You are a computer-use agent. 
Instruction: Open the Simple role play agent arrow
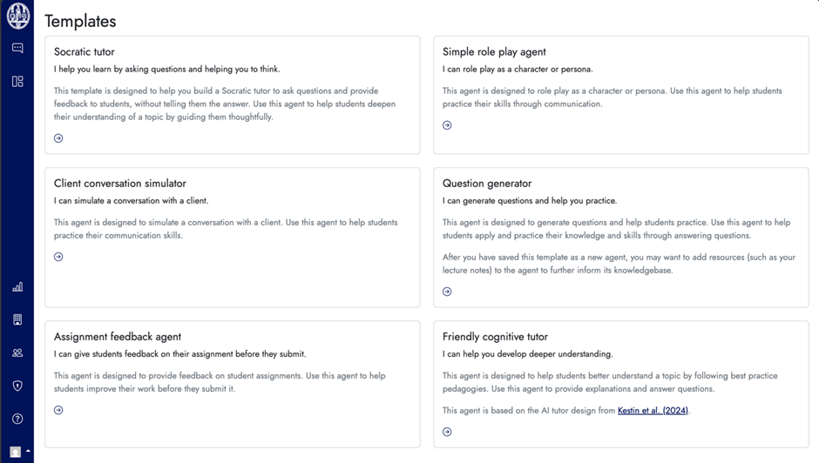[447, 125]
